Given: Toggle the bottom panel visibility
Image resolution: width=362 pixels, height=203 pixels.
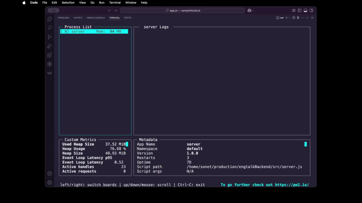Looking at the screenshot, I should click(306, 10).
